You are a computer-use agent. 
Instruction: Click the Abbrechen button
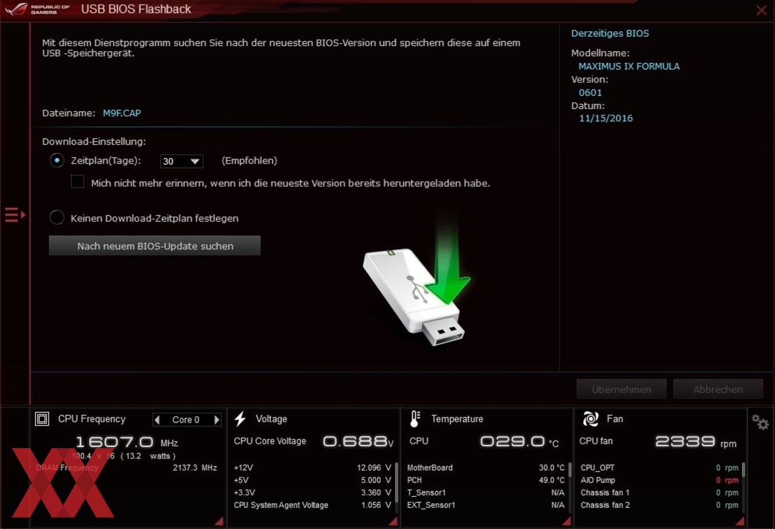pyautogui.click(x=718, y=389)
